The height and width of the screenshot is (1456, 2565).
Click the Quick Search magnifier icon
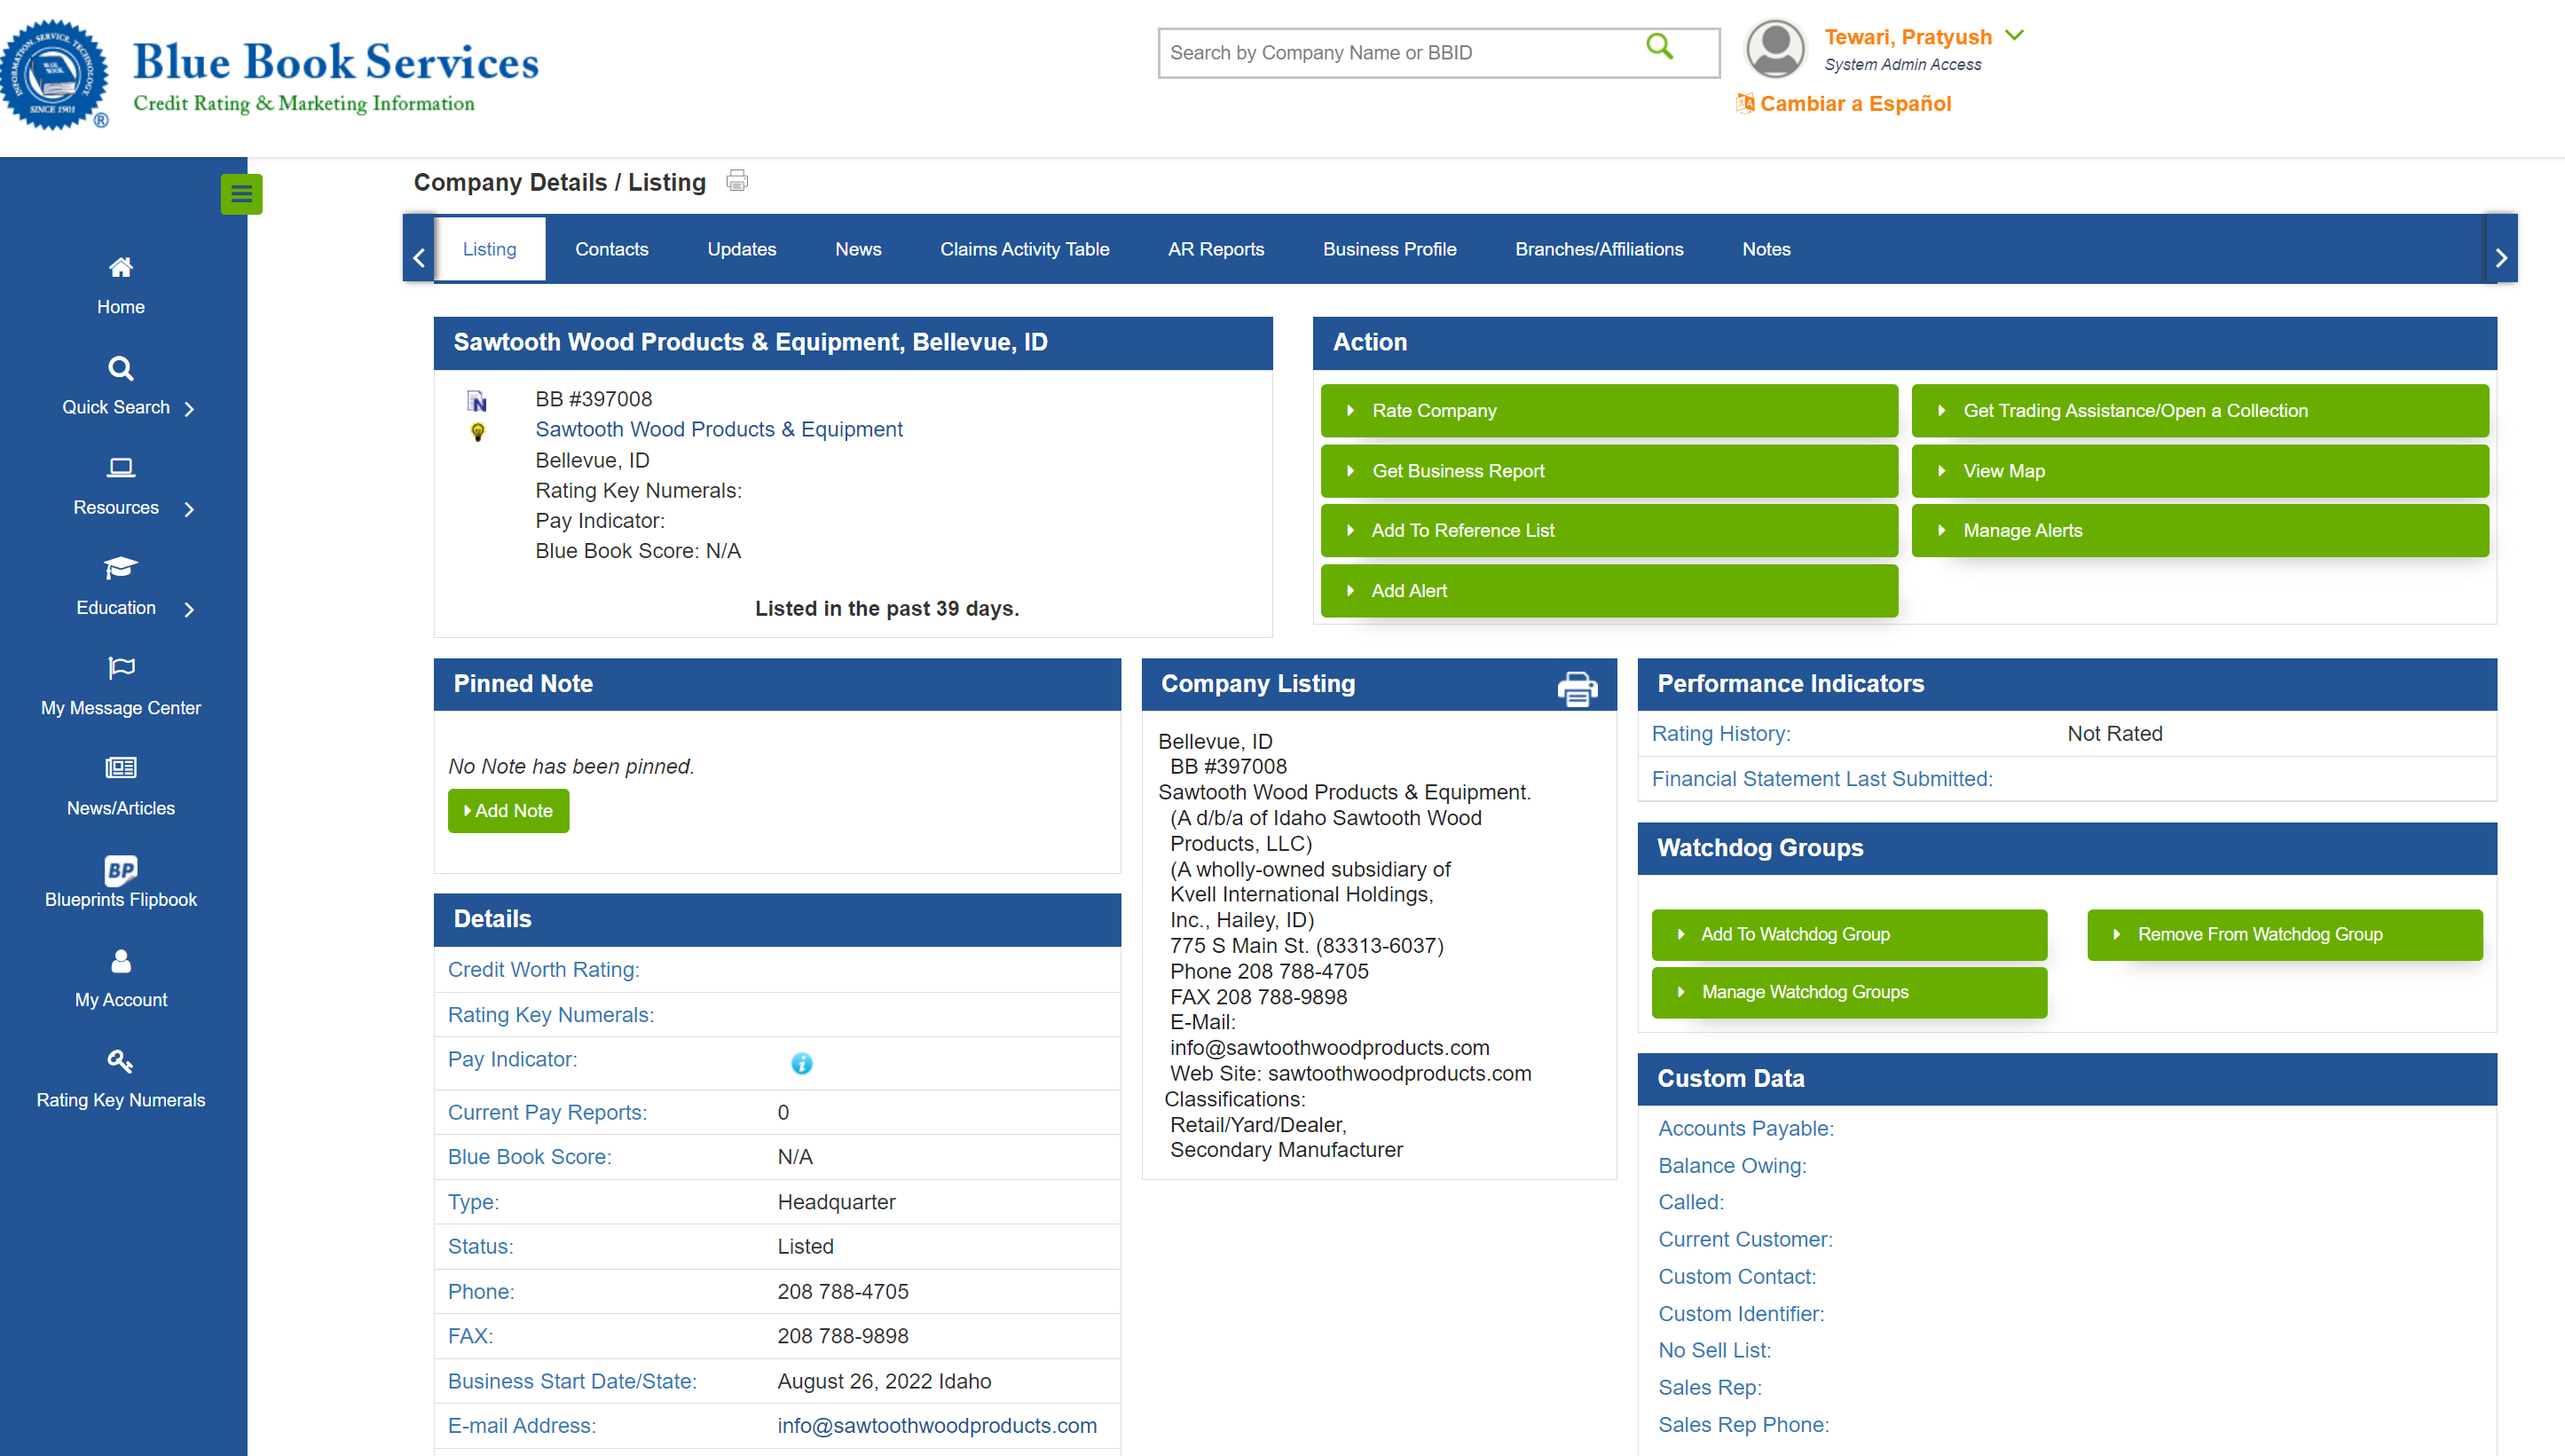pyautogui.click(x=121, y=368)
